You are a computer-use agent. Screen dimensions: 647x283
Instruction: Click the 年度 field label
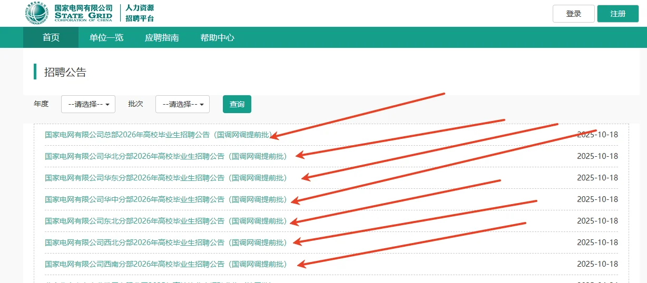point(41,104)
